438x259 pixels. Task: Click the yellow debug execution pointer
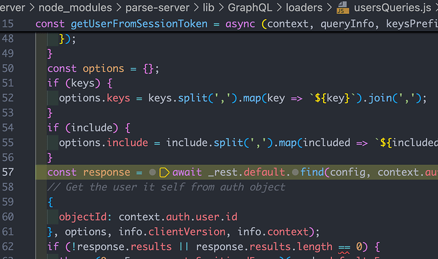164,172
